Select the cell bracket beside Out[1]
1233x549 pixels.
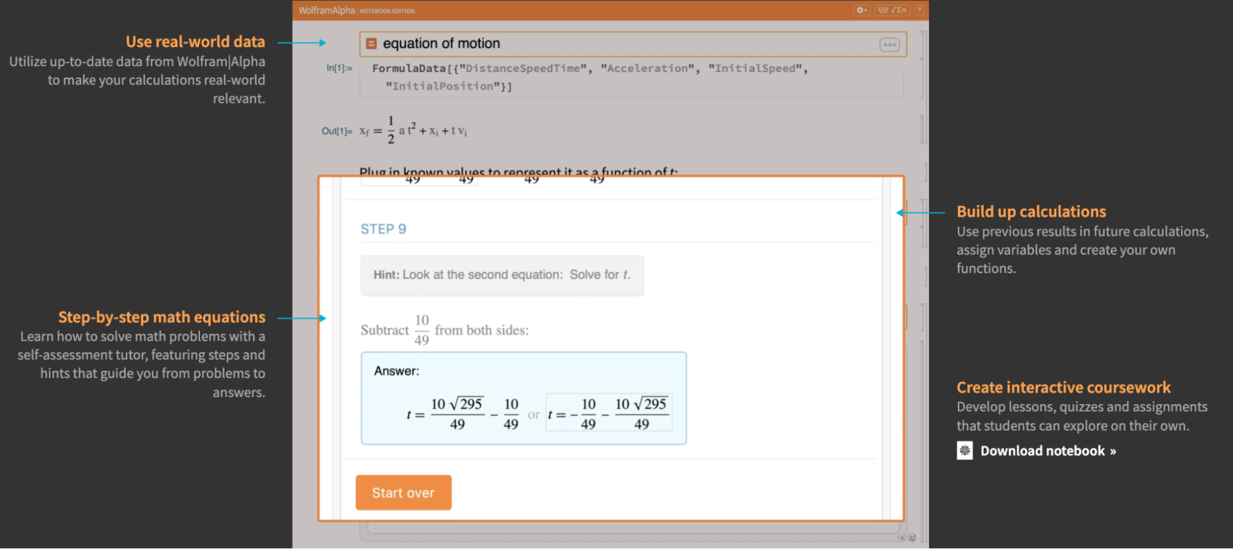pos(923,129)
